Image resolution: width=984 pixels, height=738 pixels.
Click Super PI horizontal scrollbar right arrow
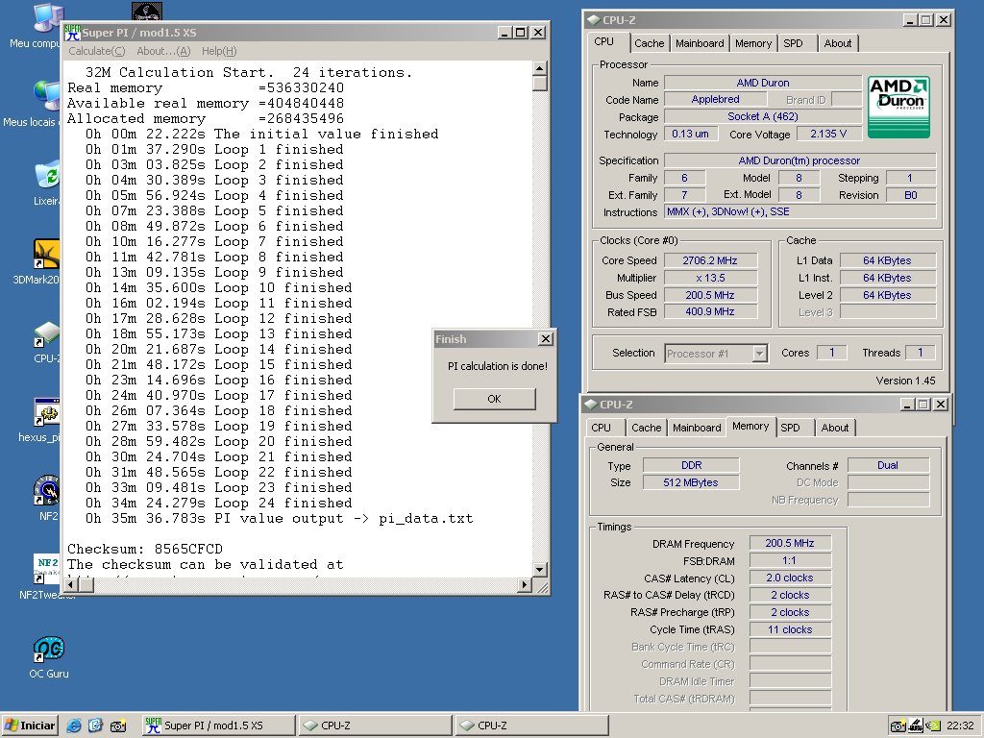point(526,585)
